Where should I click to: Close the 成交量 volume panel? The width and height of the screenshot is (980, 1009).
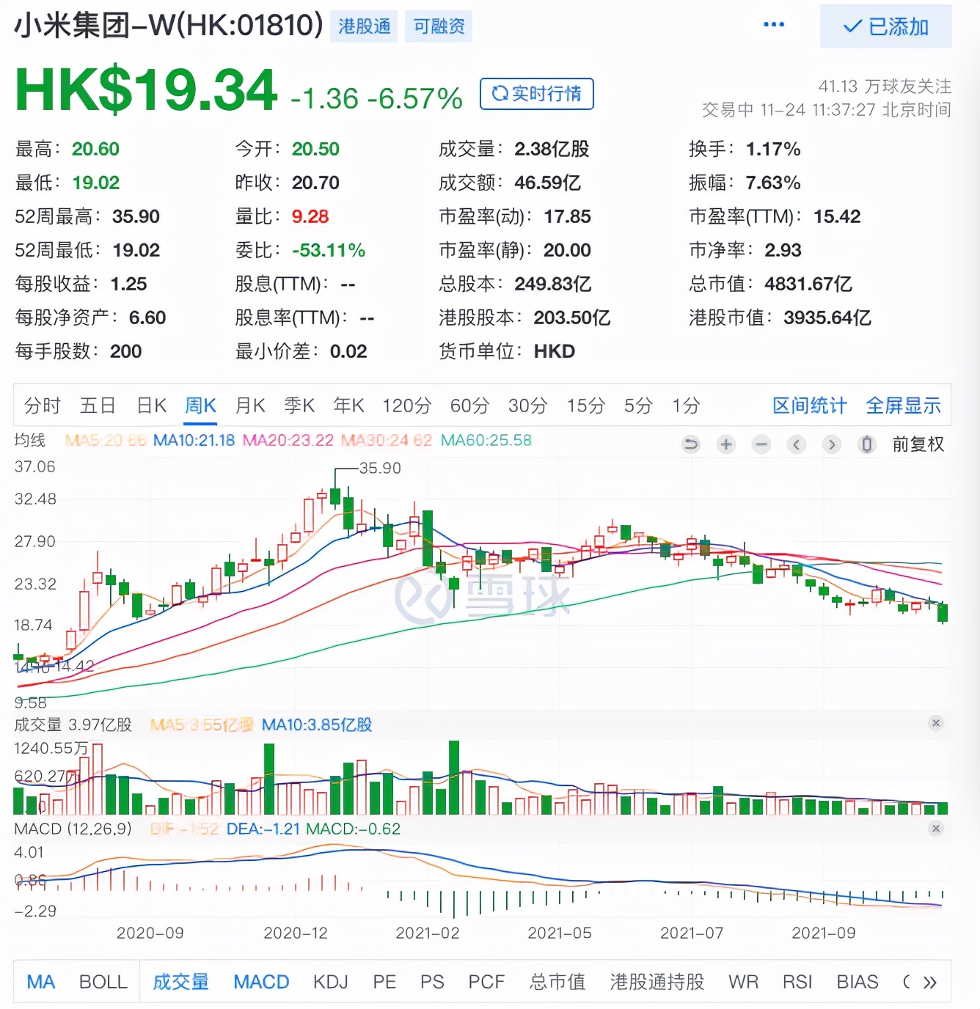click(x=936, y=723)
